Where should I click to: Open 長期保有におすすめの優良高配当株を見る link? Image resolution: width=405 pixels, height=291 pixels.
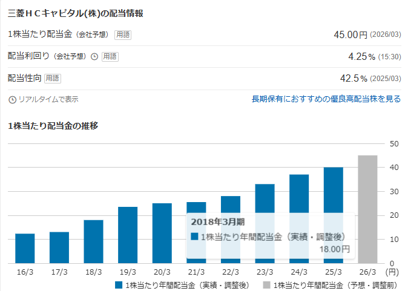pyautogui.click(x=326, y=99)
